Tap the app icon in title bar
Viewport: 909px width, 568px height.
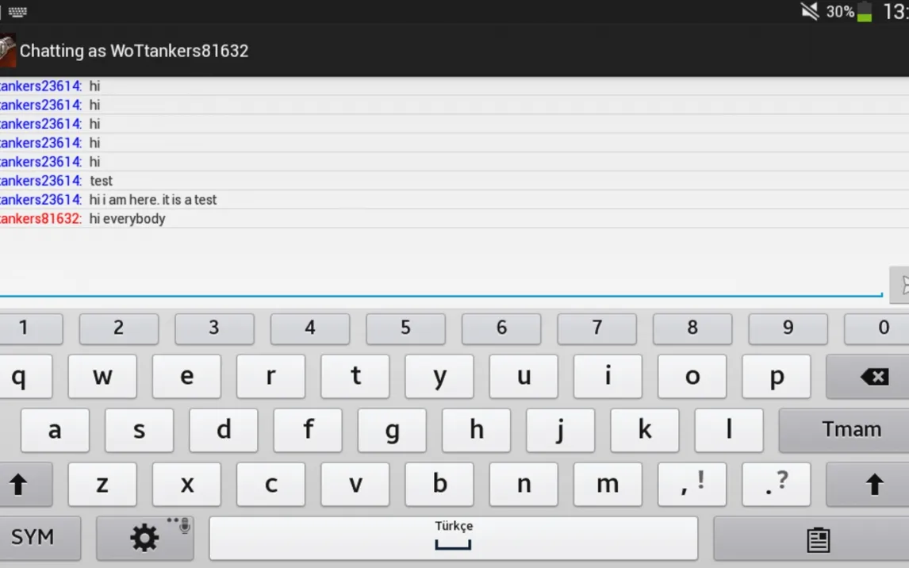click(x=8, y=51)
